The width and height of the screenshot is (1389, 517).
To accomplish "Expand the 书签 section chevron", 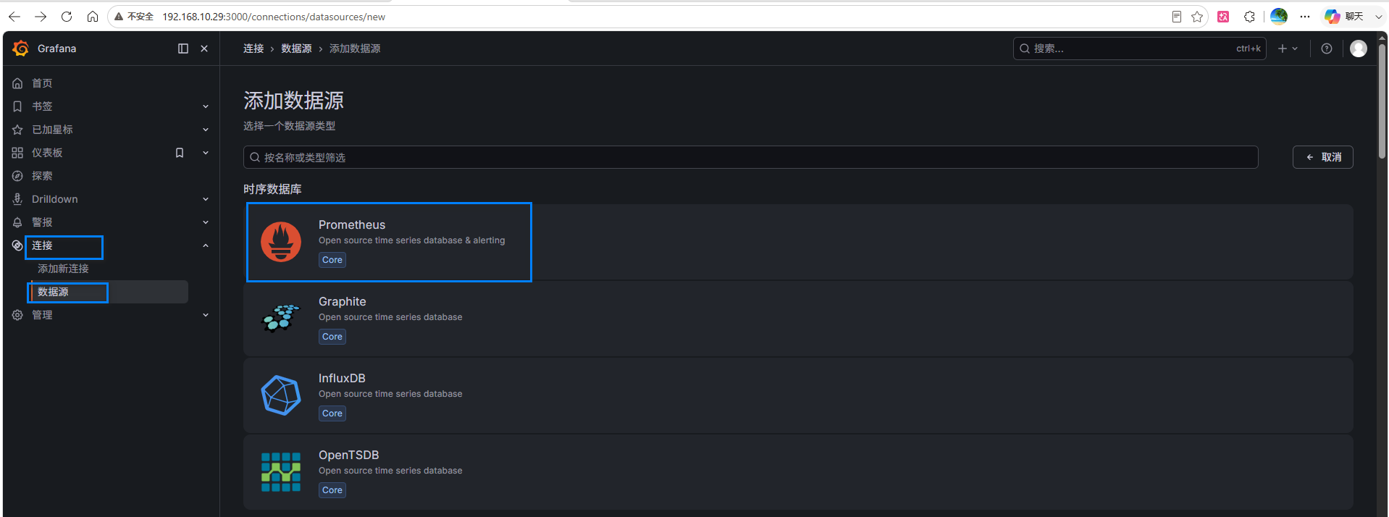I will pos(206,106).
